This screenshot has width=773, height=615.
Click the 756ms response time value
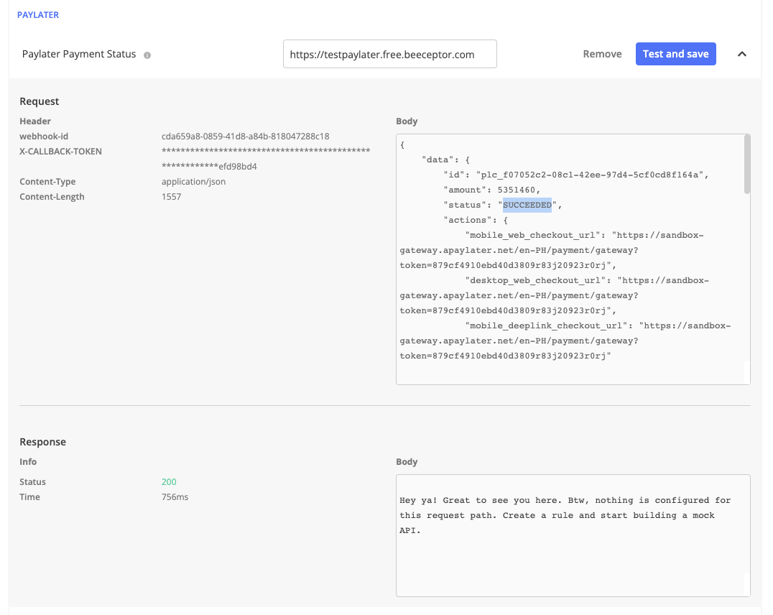point(175,497)
